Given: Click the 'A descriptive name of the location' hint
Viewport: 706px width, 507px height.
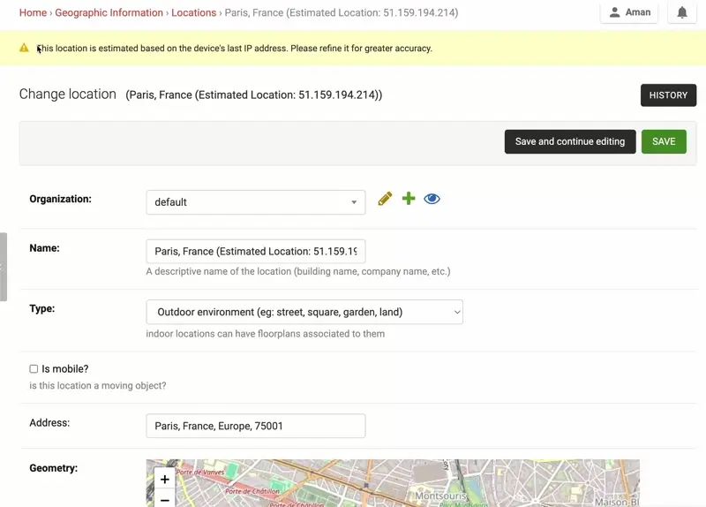Looking at the screenshot, I should [298, 271].
